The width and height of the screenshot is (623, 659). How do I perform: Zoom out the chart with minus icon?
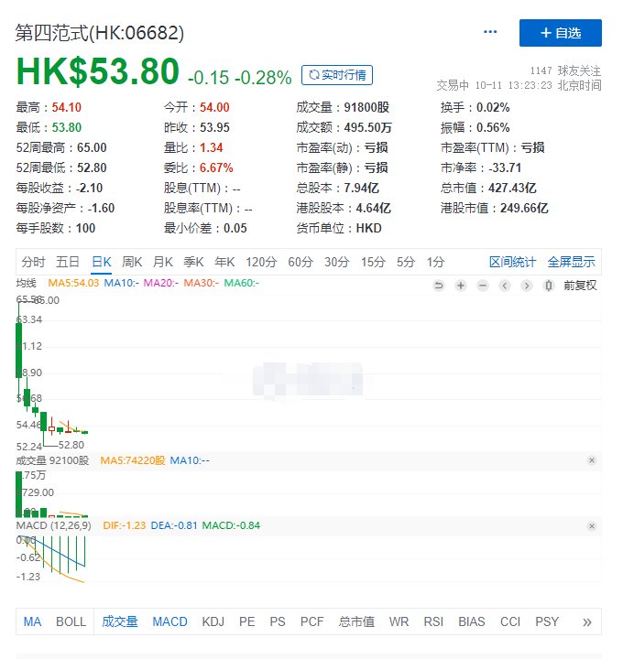click(483, 286)
